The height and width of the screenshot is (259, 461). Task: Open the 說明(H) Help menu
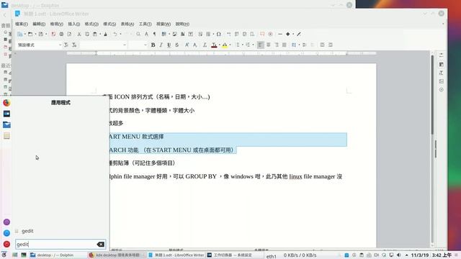tap(182, 24)
